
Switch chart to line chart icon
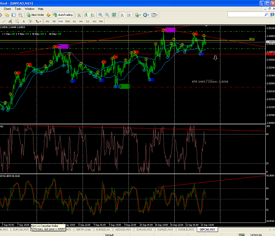[x=92, y=15]
